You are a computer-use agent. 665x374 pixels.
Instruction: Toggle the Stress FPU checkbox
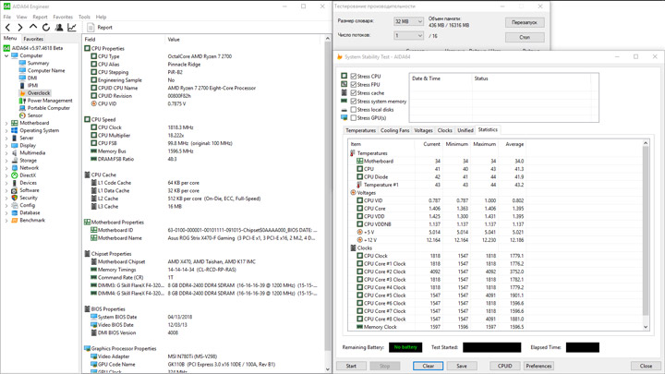(x=353, y=84)
